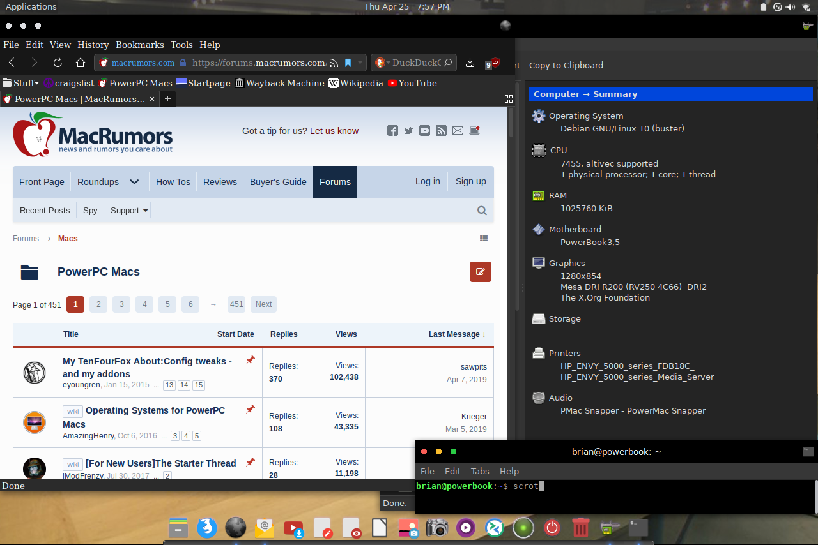Screen dimensions: 818x545
Task: Open the Wayback Machine bookmark
Action: (280, 83)
